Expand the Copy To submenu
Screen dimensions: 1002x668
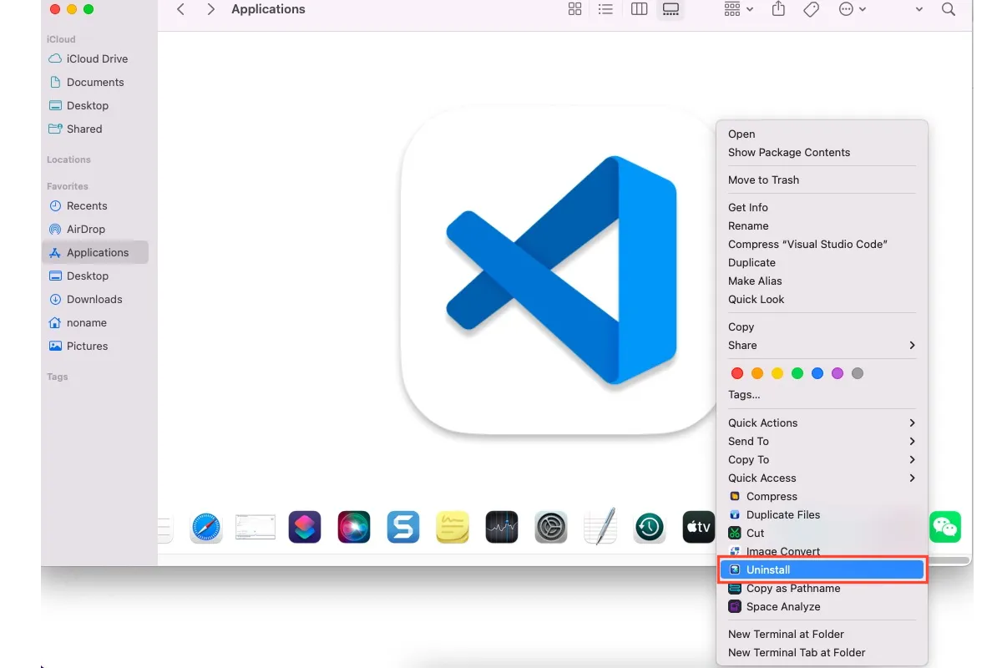pyautogui.click(x=822, y=459)
